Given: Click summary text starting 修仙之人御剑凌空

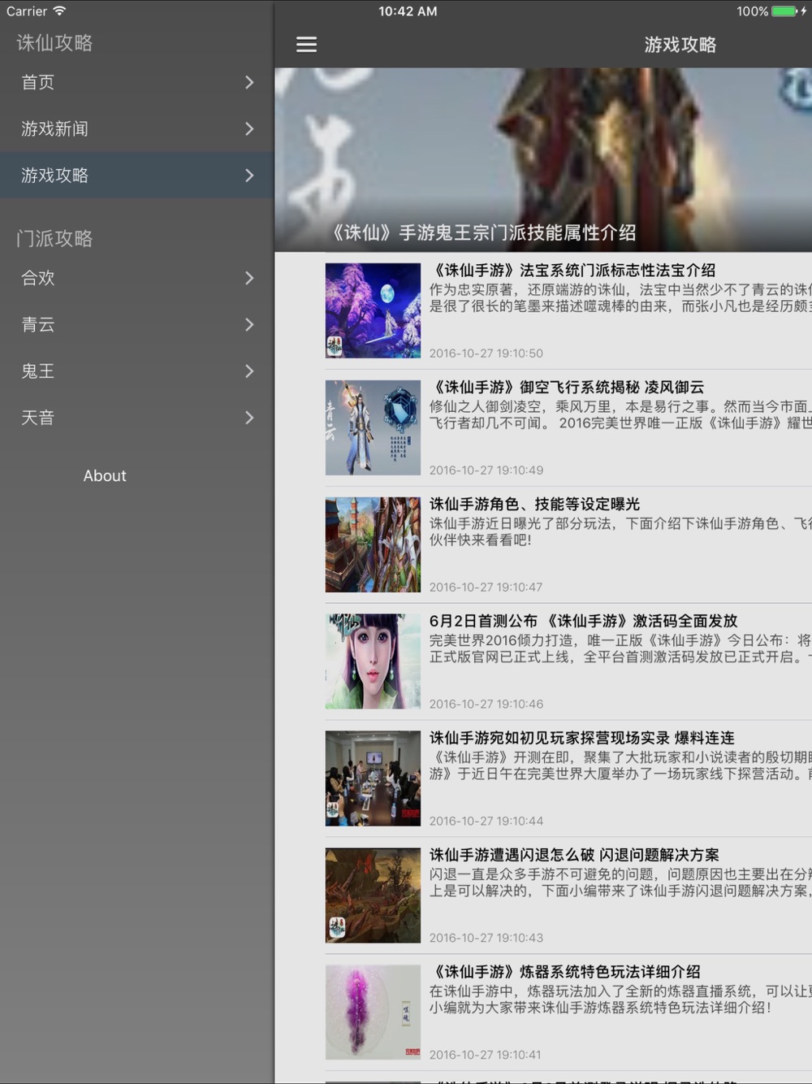Looking at the screenshot, I should (x=620, y=415).
